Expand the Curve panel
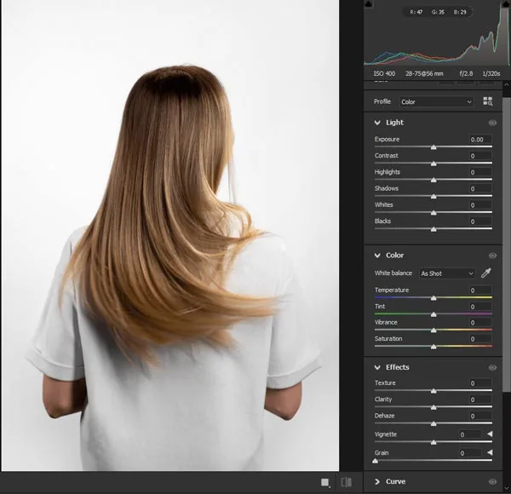This screenshot has height=494, width=511. 377,481
